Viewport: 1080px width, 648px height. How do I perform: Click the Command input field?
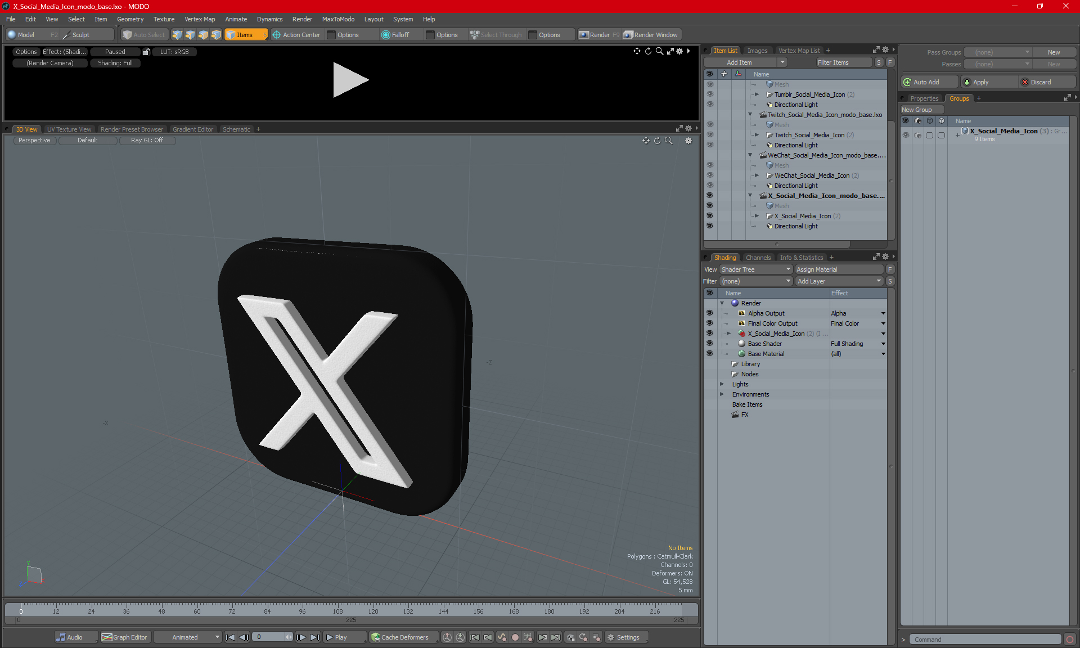(x=985, y=640)
